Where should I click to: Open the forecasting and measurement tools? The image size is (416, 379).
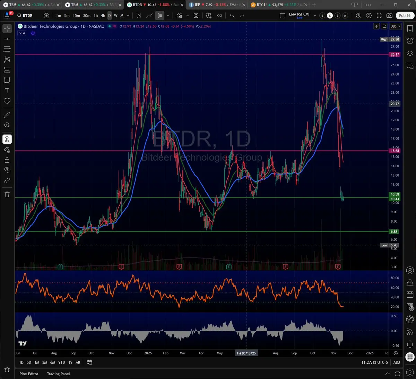click(7, 70)
